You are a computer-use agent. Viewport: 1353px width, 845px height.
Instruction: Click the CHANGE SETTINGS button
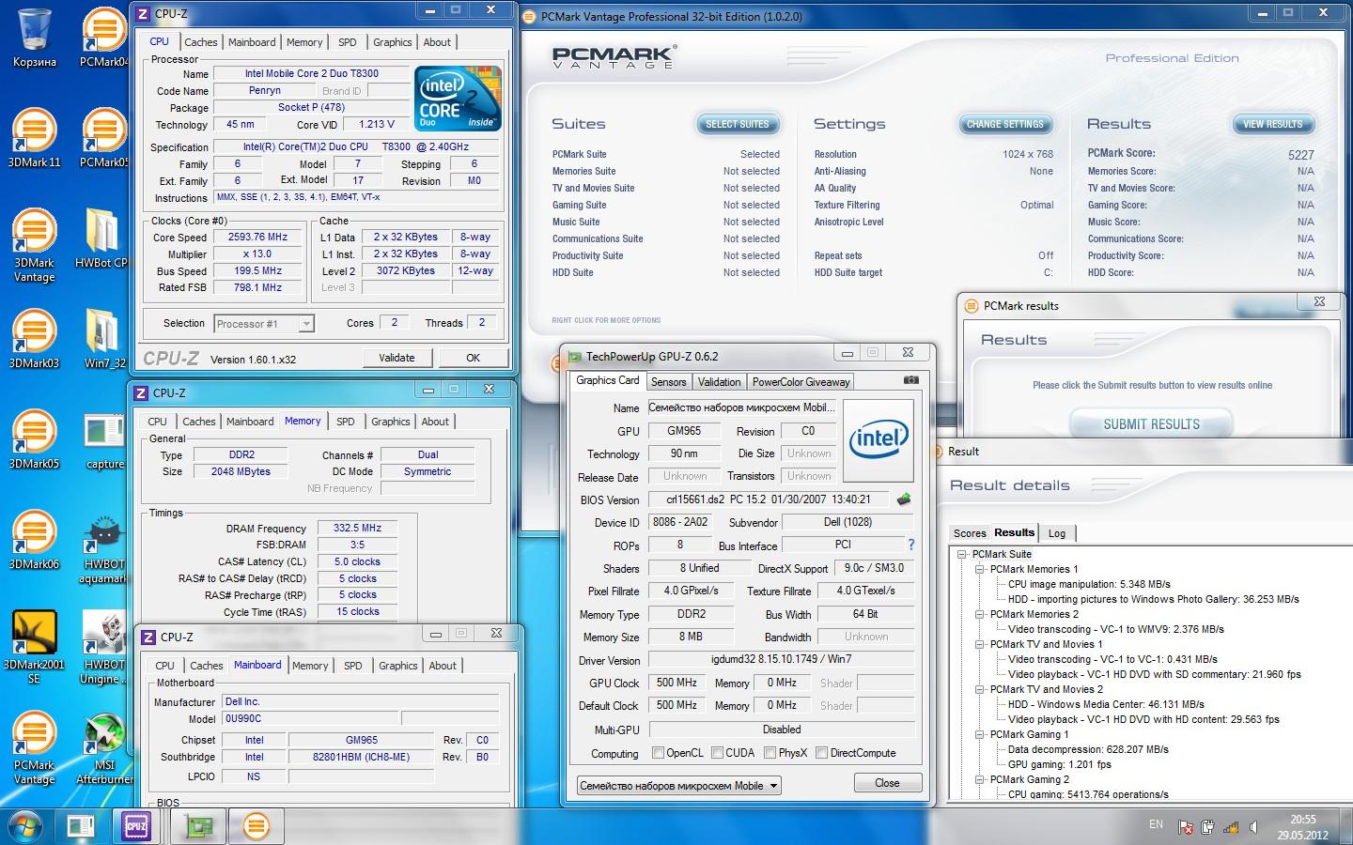[1004, 124]
